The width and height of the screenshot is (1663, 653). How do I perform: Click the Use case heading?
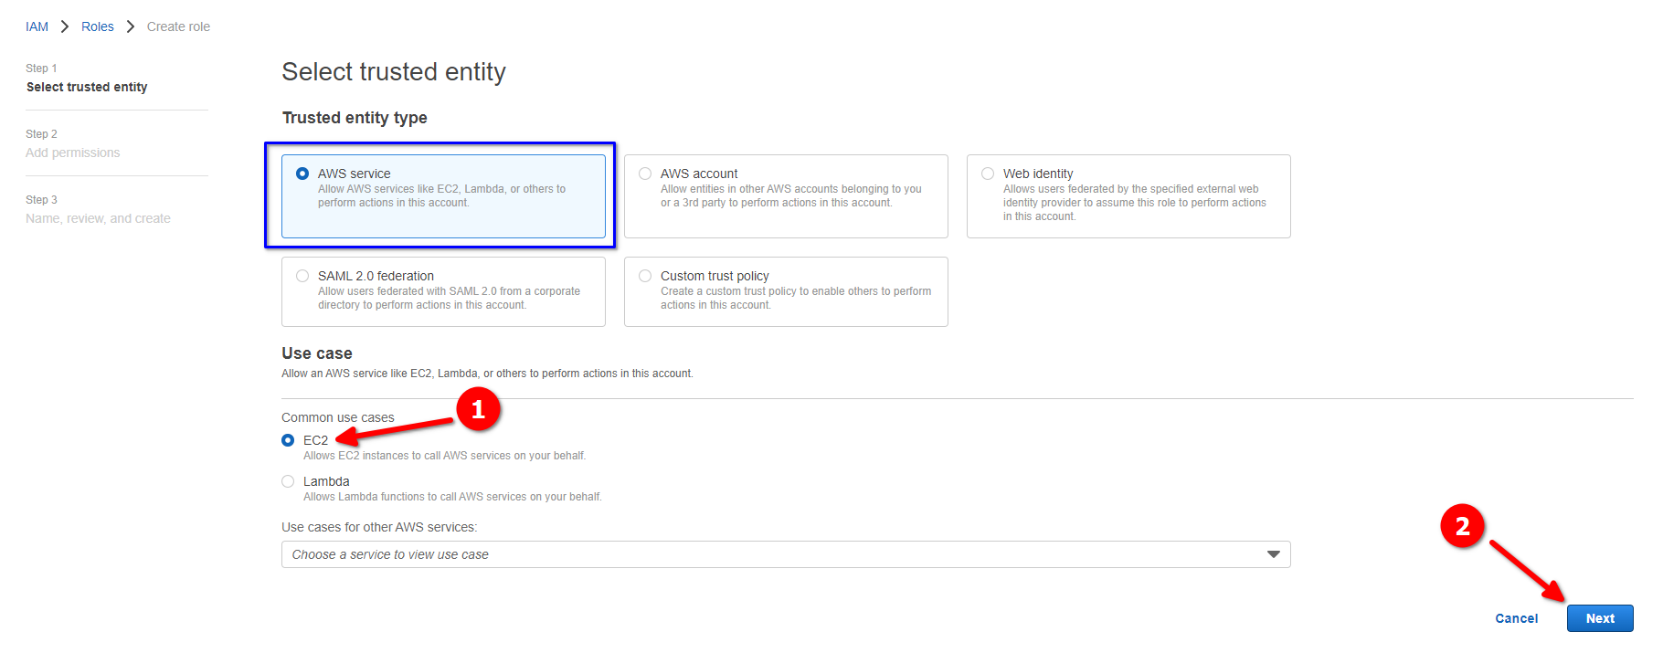pyautogui.click(x=317, y=353)
